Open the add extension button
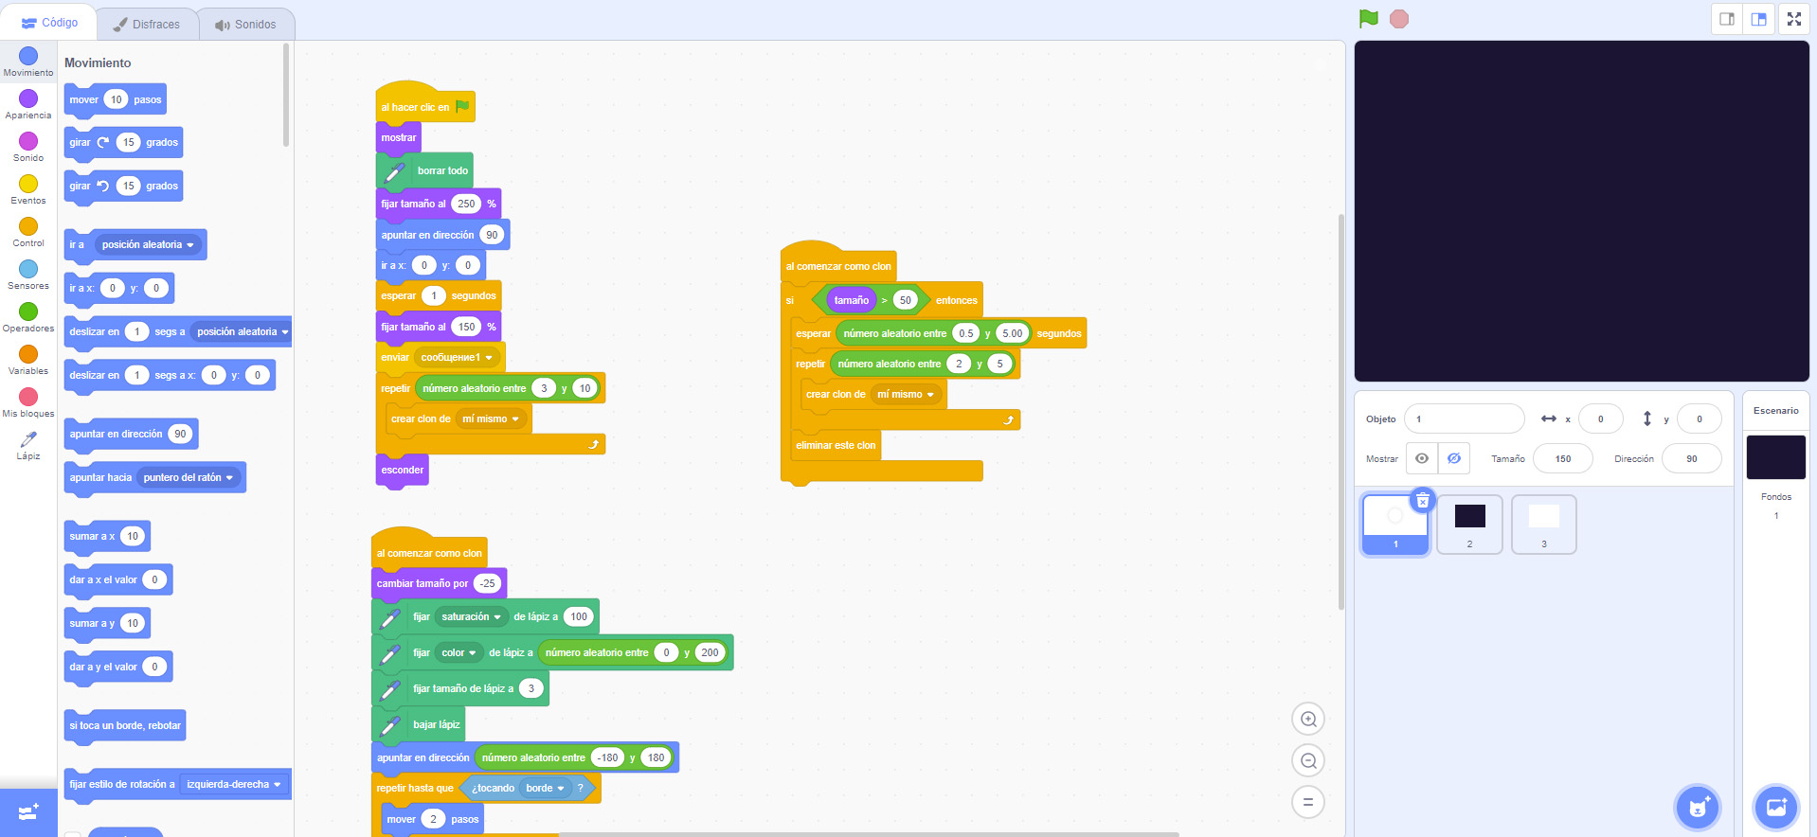Screen dimensions: 1817x837 [x=28, y=813]
